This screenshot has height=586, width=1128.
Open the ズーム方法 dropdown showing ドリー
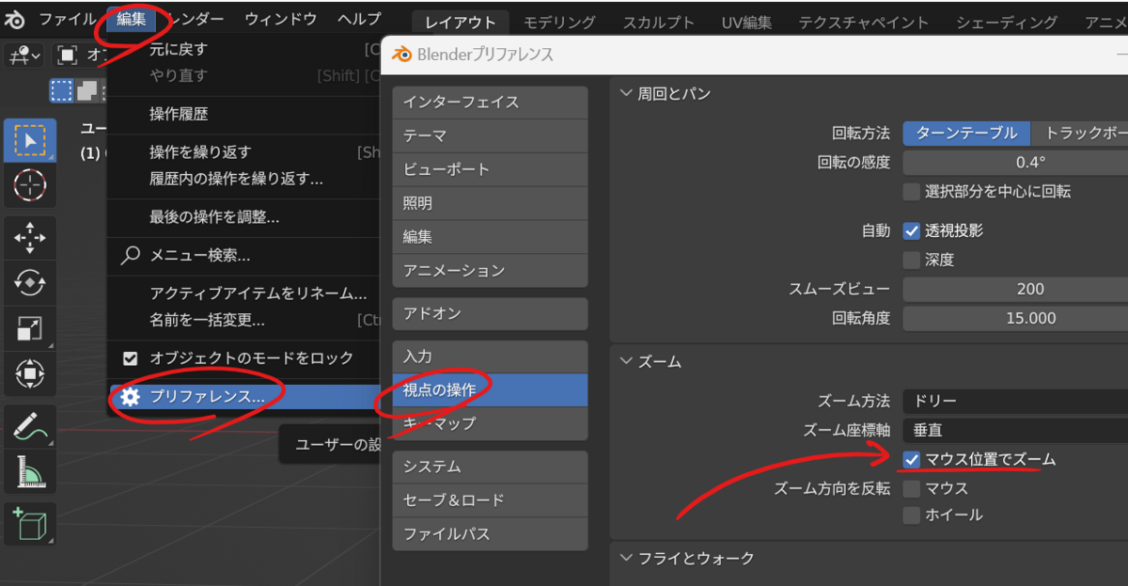click(x=1015, y=402)
